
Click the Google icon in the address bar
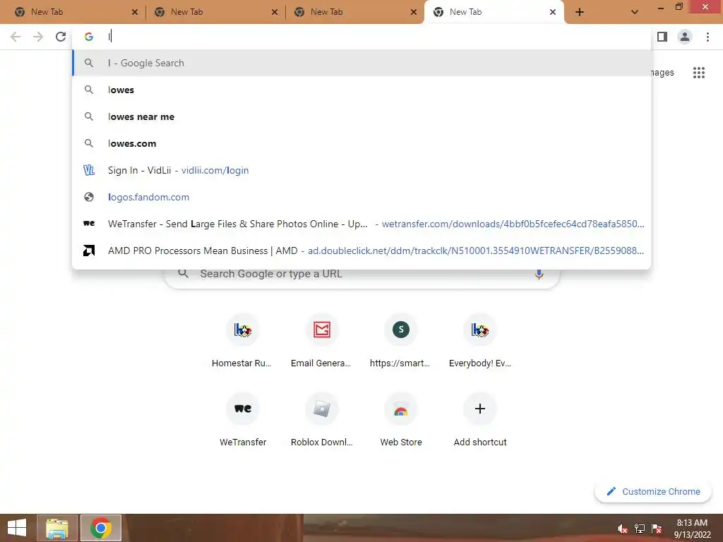[89, 37]
